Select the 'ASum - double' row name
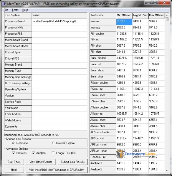This screenshot has height=176, width=172. 103,108
